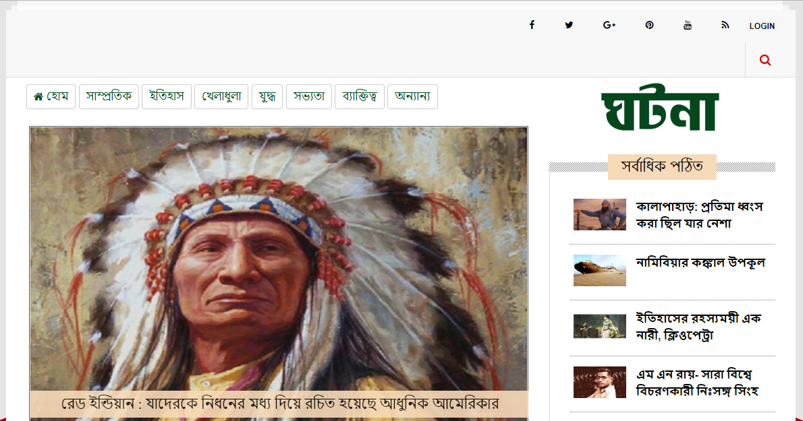Image resolution: width=803 pixels, height=421 pixels.
Task: Open the Facebook social icon
Action: [532, 25]
